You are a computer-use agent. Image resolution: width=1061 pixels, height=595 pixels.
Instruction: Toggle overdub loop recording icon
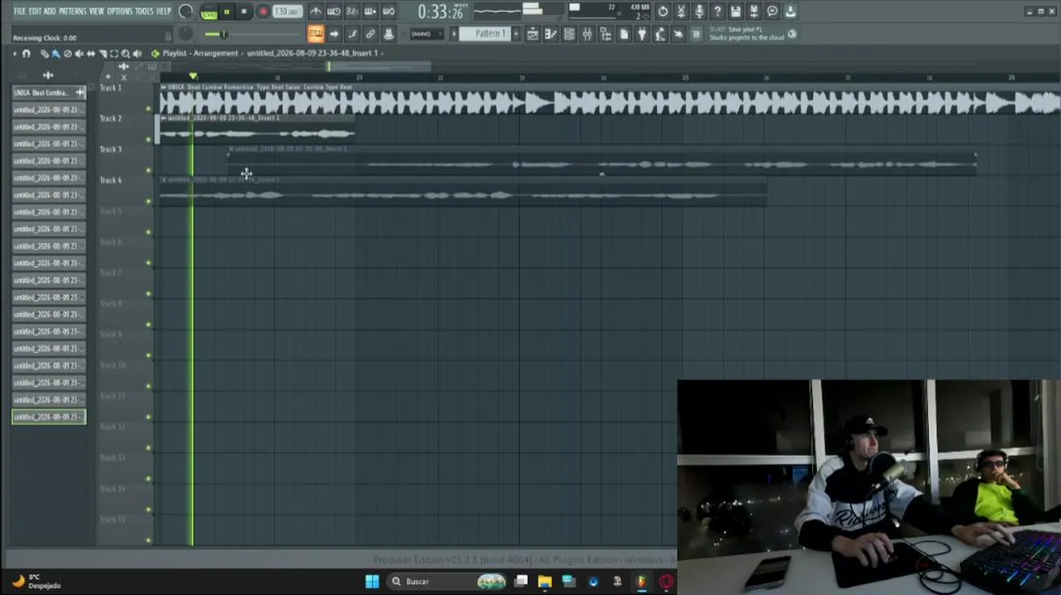click(370, 12)
